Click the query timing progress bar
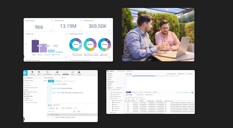 tap(68, 108)
